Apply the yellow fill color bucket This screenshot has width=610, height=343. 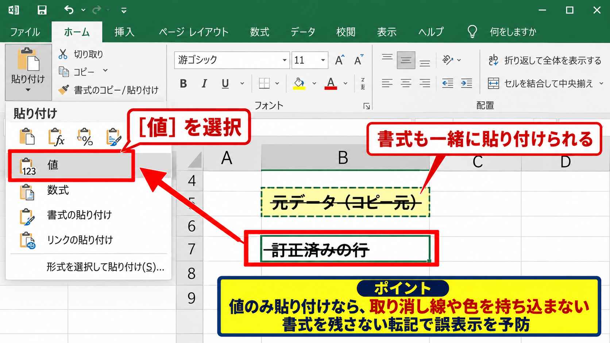coord(299,84)
